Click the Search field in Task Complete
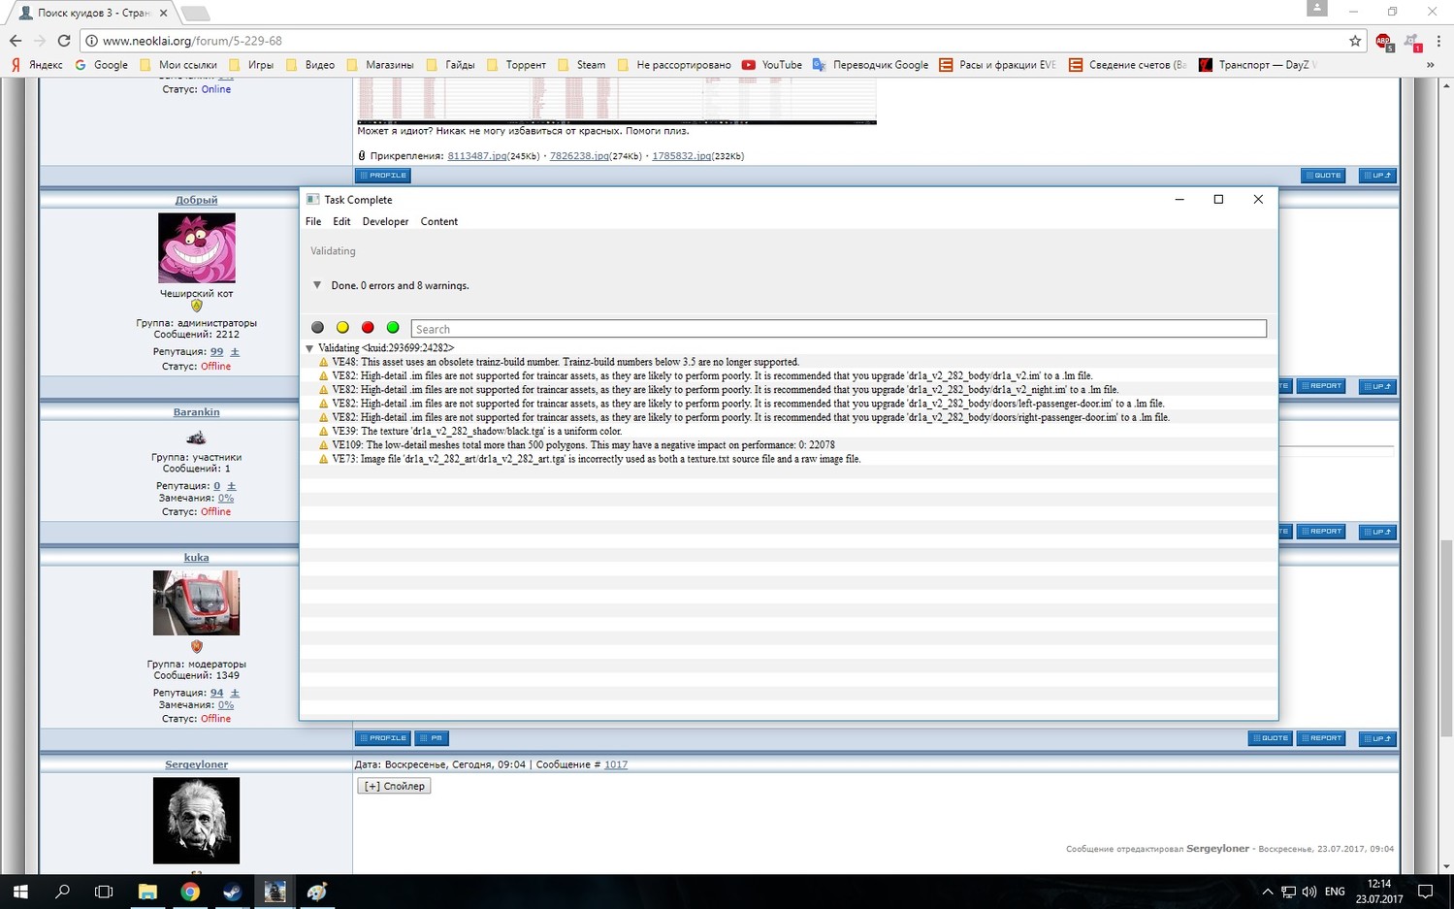 [838, 329]
